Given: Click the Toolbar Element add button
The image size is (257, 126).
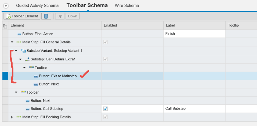Looking at the screenshot, I should click(x=22, y=16).
